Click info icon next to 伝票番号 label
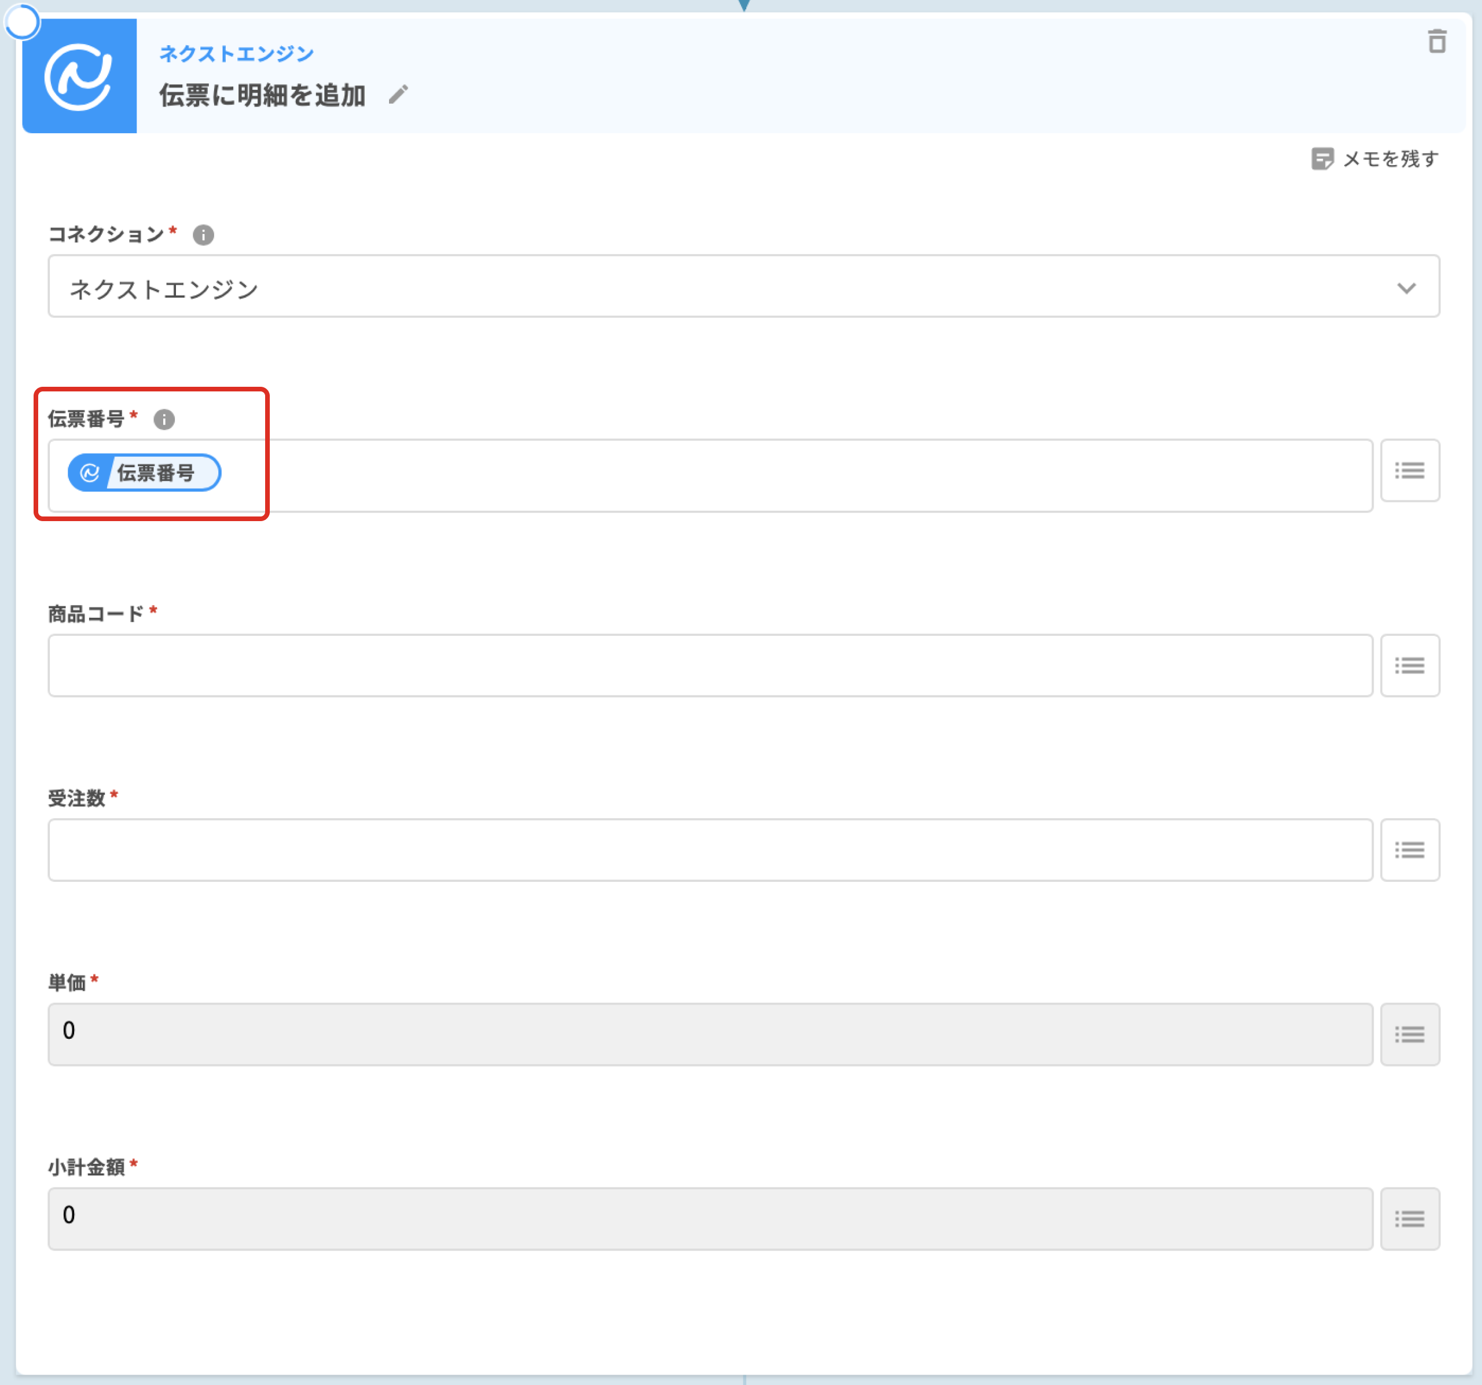The image size is (1482, 1385). point(164,420)
